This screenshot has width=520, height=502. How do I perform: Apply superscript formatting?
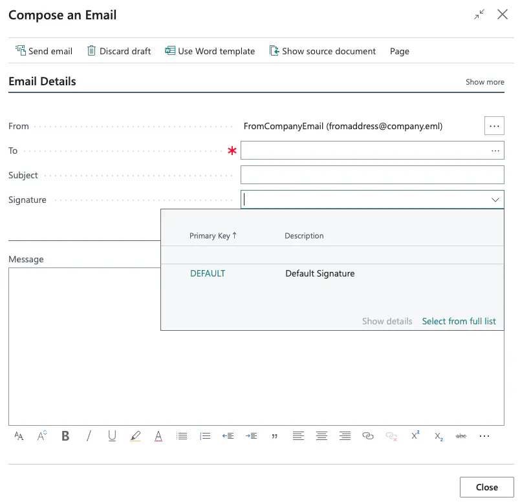pyautogui.click(x=415, y=435)
